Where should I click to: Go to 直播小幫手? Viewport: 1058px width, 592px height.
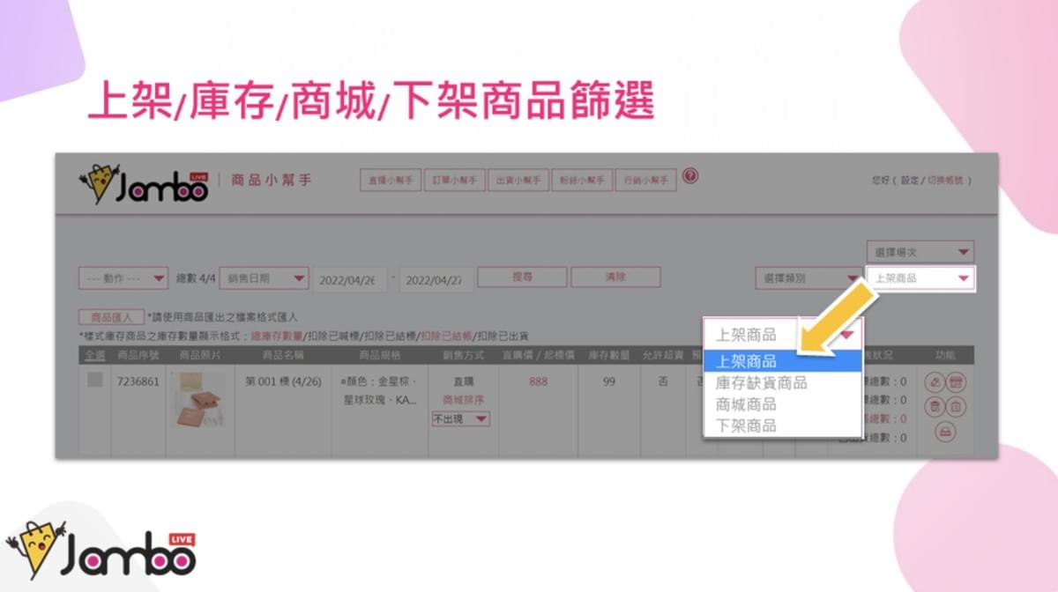[391, 180]
